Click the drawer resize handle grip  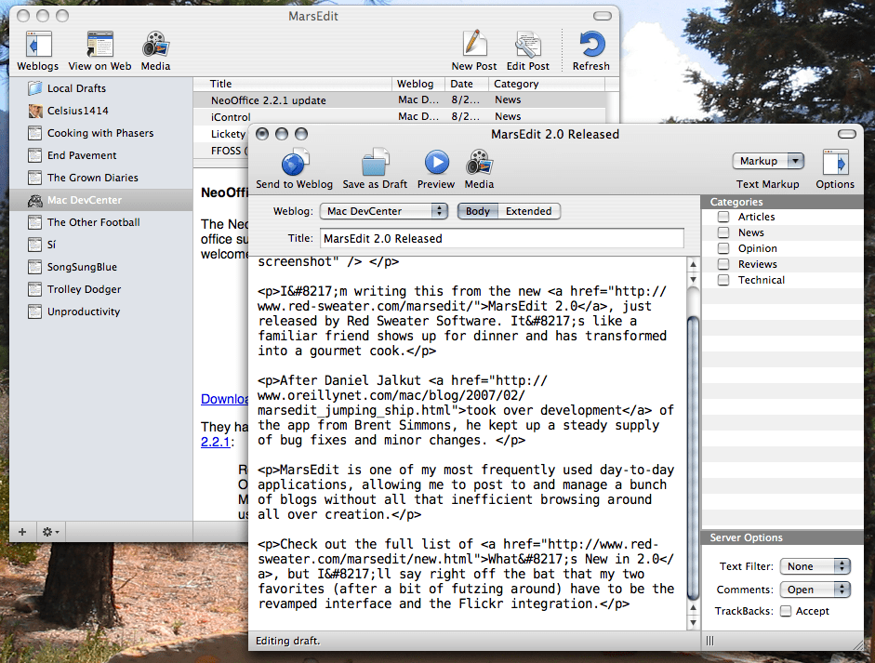pyautogui.click(x=709, y=641)
